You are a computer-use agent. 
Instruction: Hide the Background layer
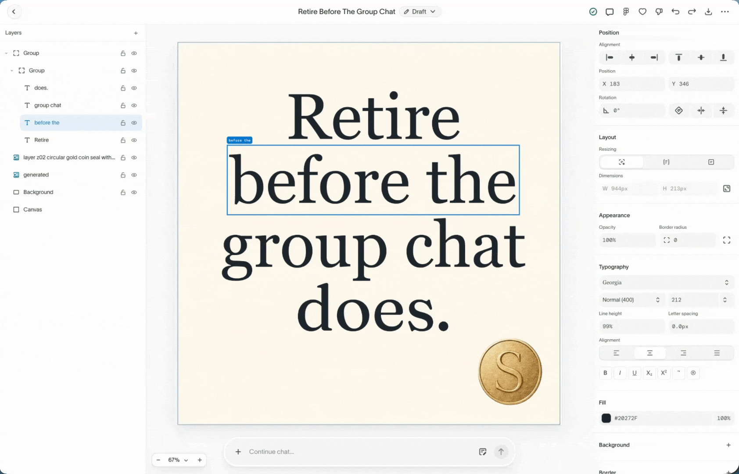click(x=134, y=192)
